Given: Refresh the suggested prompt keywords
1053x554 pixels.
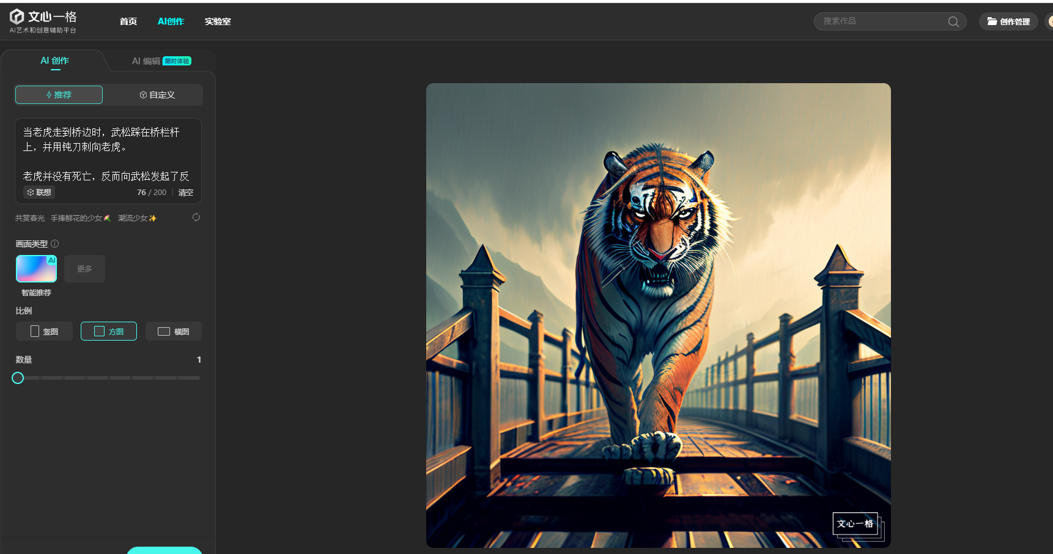Looking at the screenshot, I should (196, 218).
